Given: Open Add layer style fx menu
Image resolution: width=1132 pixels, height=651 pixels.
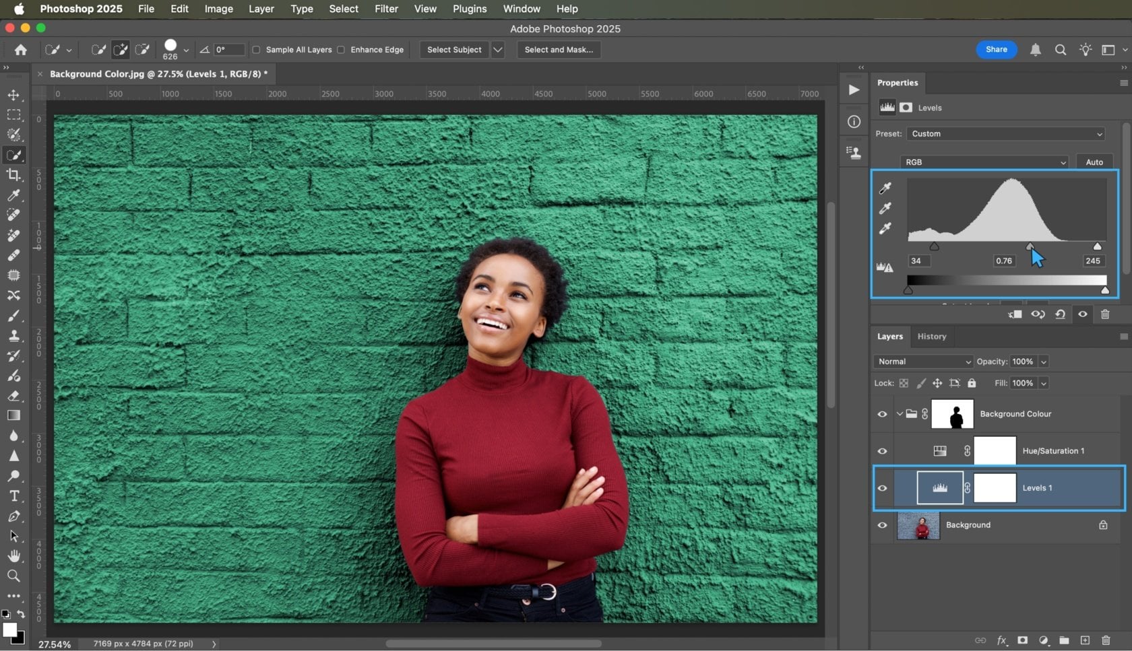Looking at the screenshot, I should click(1002, 640).
